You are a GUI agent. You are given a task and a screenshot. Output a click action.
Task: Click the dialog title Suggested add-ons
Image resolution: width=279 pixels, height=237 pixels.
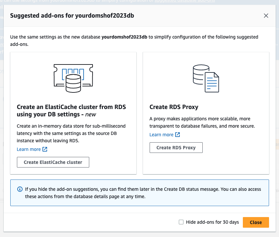coord(72,16)
